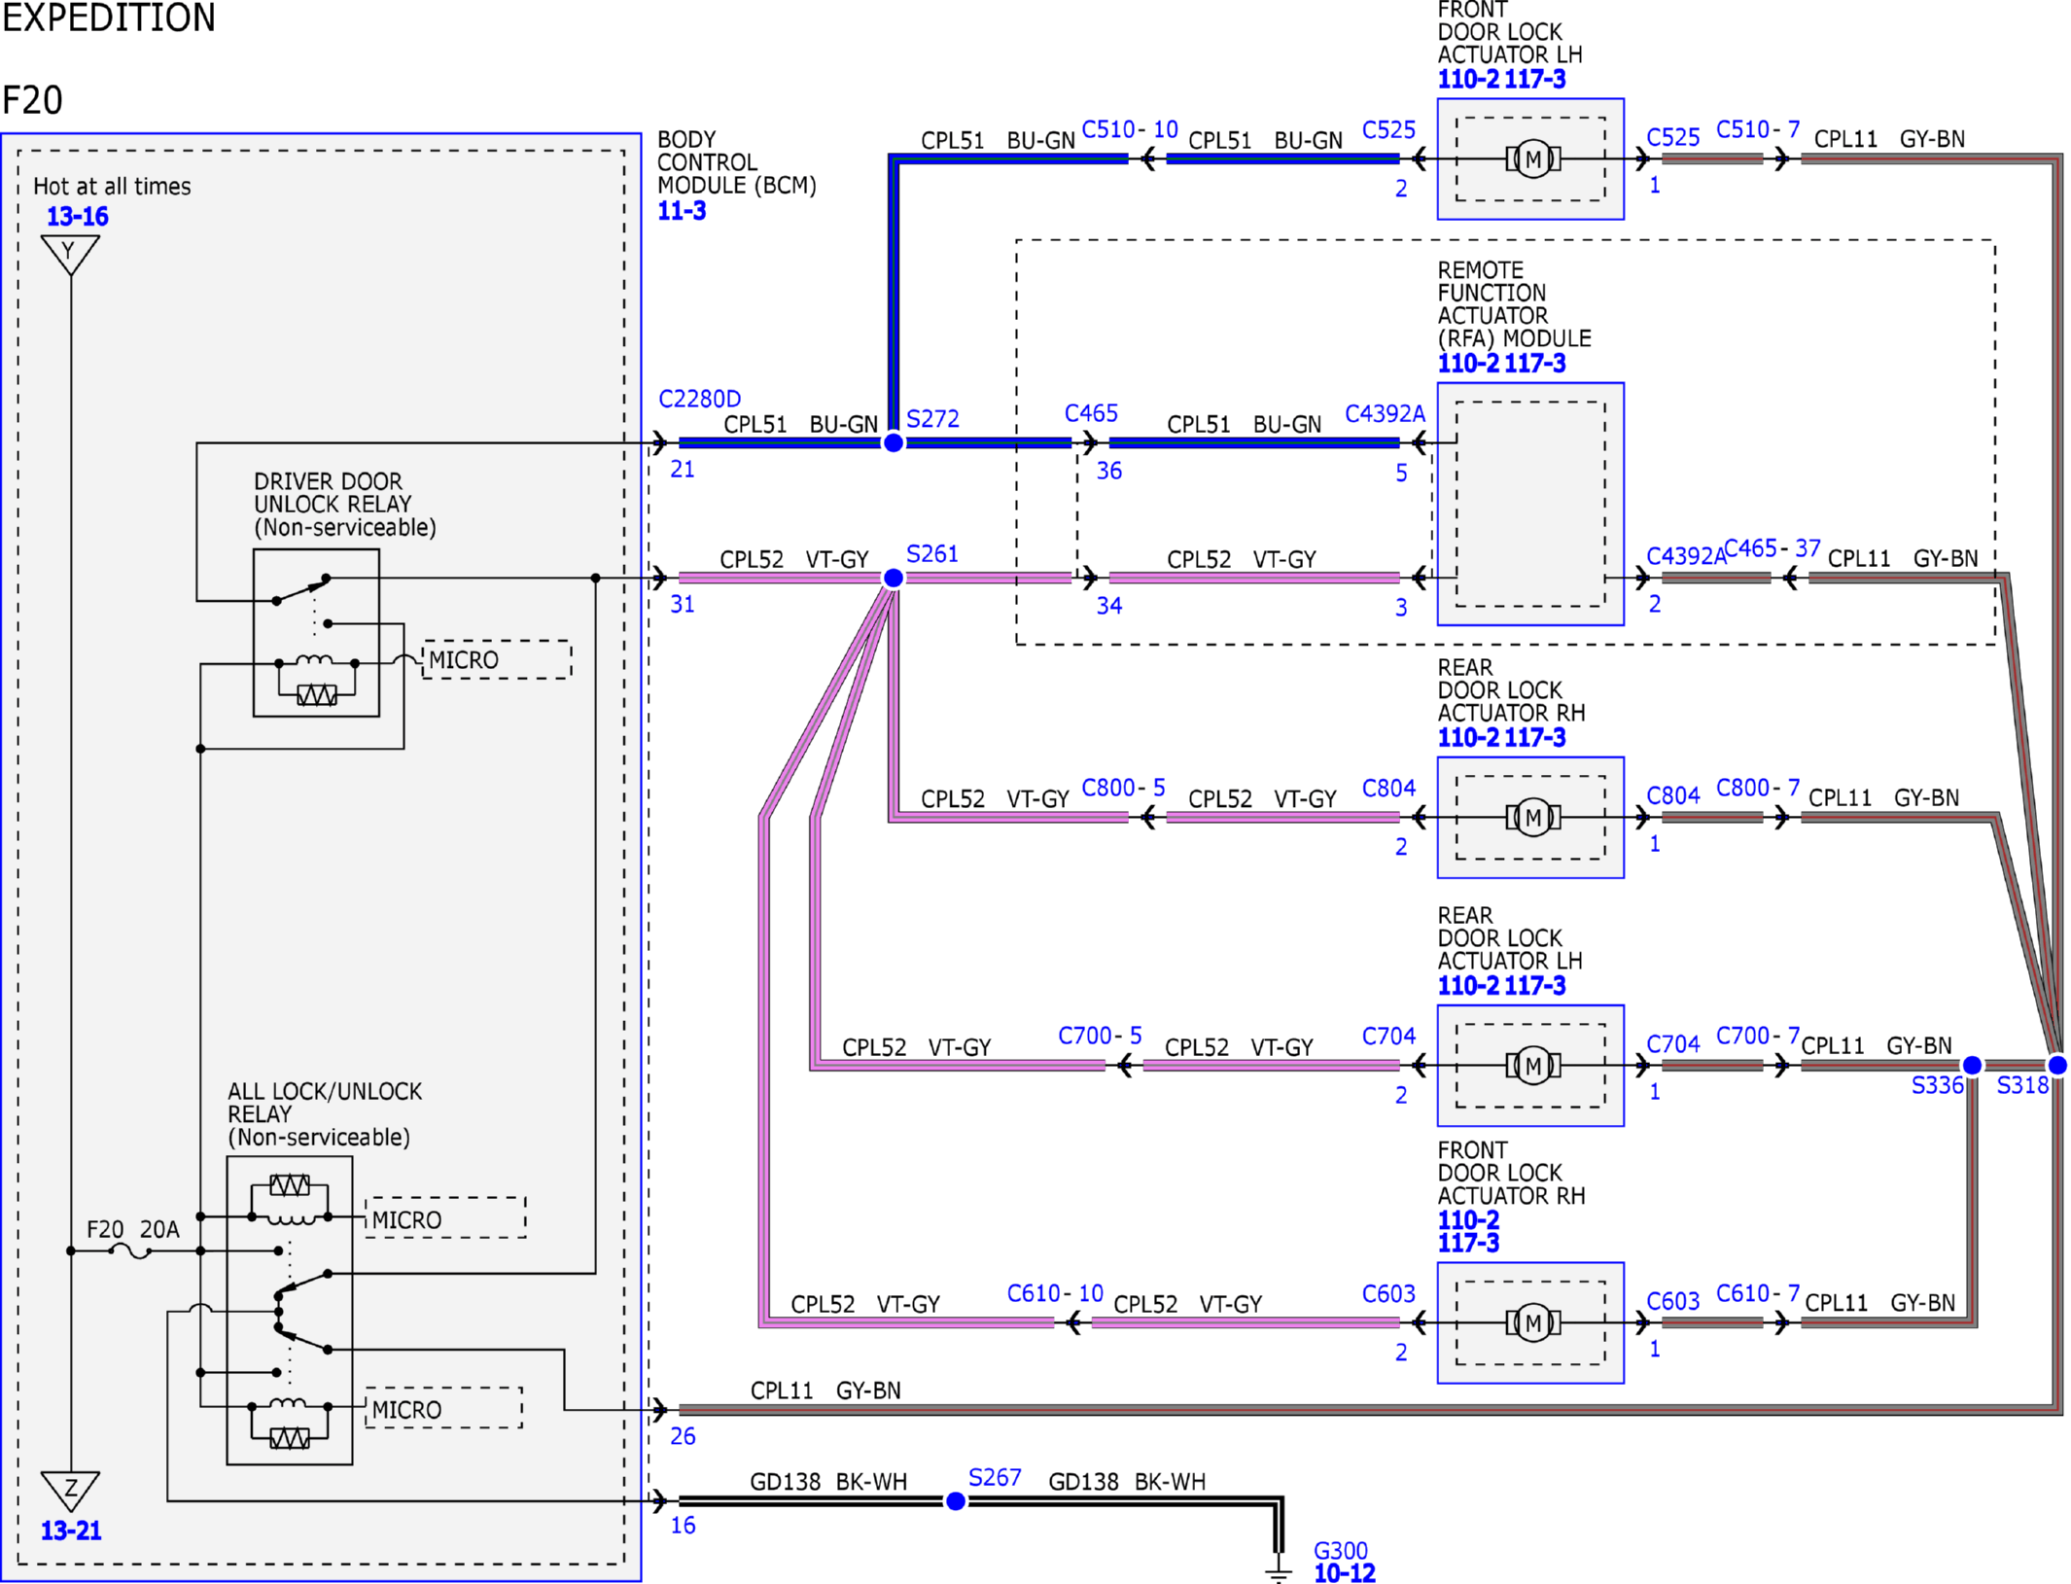The width and height of the screenshot is (2071, 1584).
Task: Click the F20 20A fuse symbol
Action: (130, 1251)
